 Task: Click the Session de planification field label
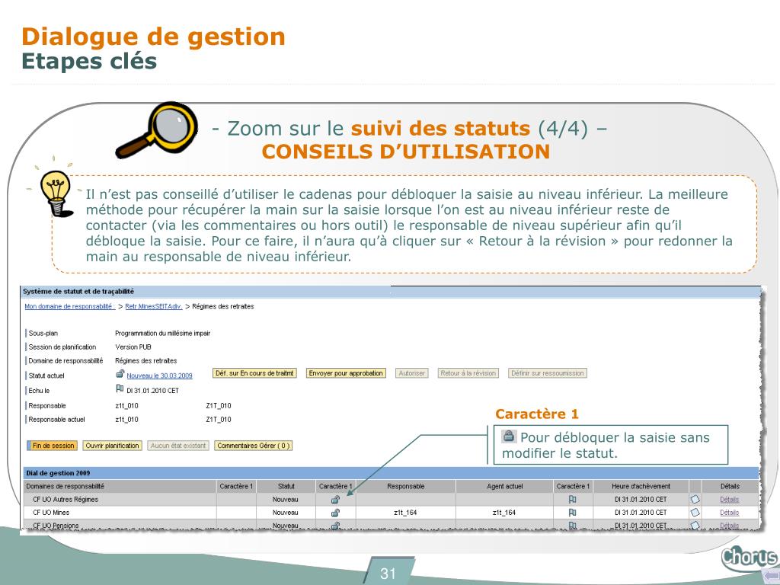point(62,347)
